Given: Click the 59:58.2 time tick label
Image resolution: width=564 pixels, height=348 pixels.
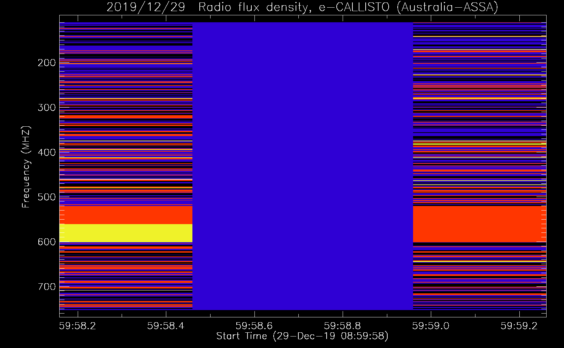Looking at the screenshot, I should coord(77,326).
